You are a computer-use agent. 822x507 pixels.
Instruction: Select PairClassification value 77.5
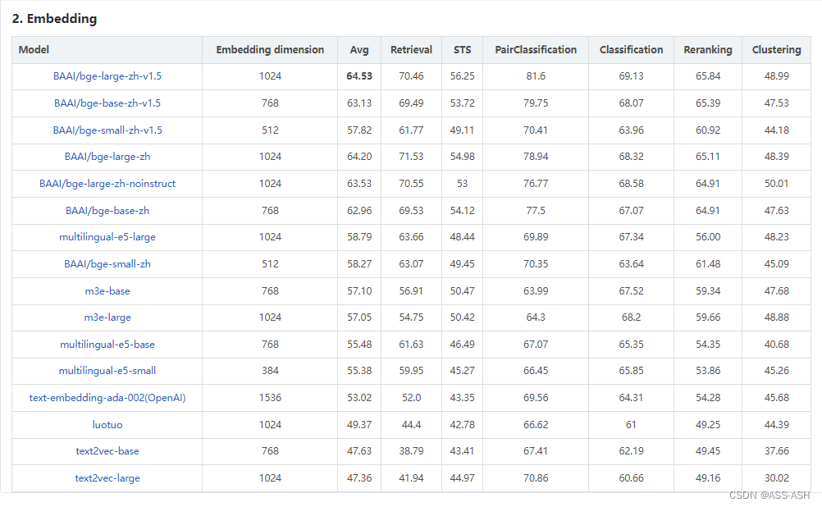(x=535, y=210)
